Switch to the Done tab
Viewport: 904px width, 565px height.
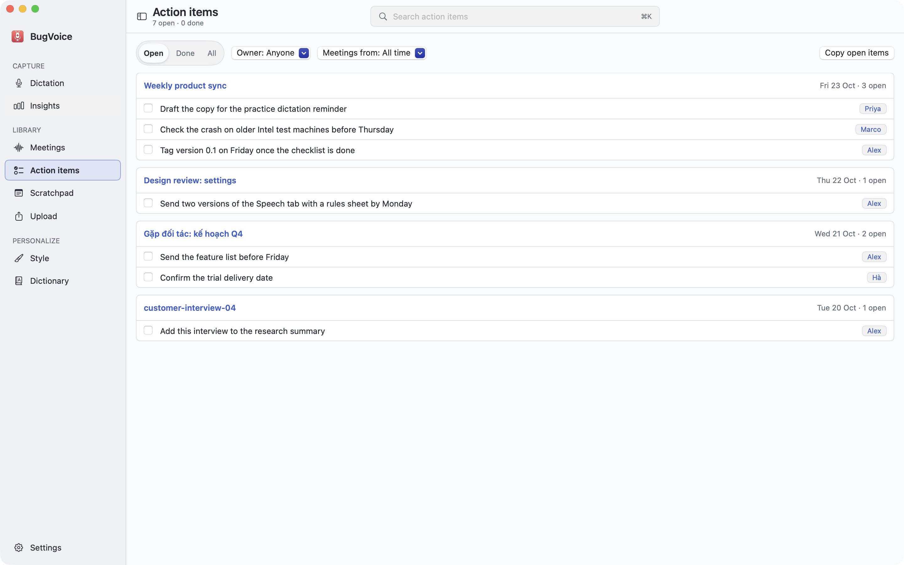click(185, 53)
